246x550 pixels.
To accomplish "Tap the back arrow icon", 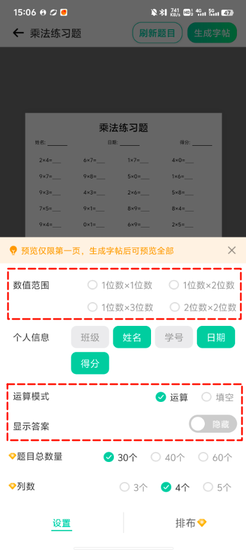I will [18, 33].
